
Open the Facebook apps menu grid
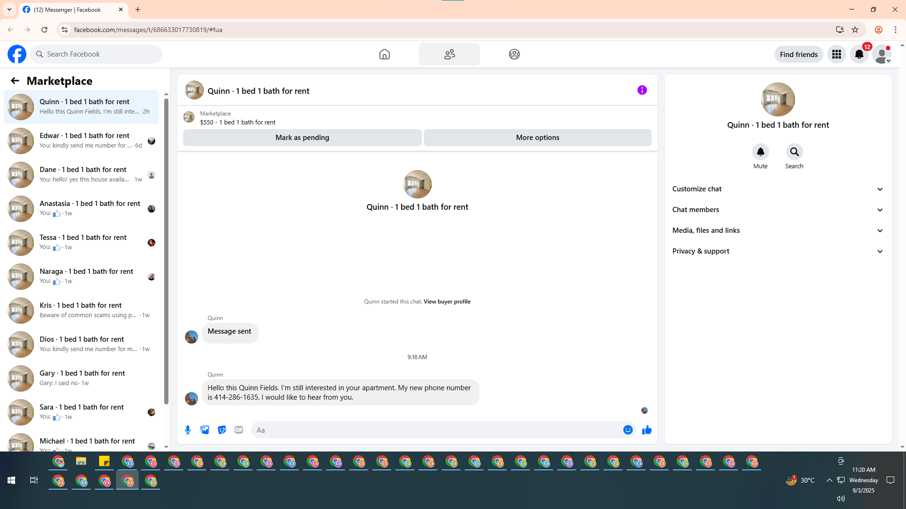click(837, 54)
